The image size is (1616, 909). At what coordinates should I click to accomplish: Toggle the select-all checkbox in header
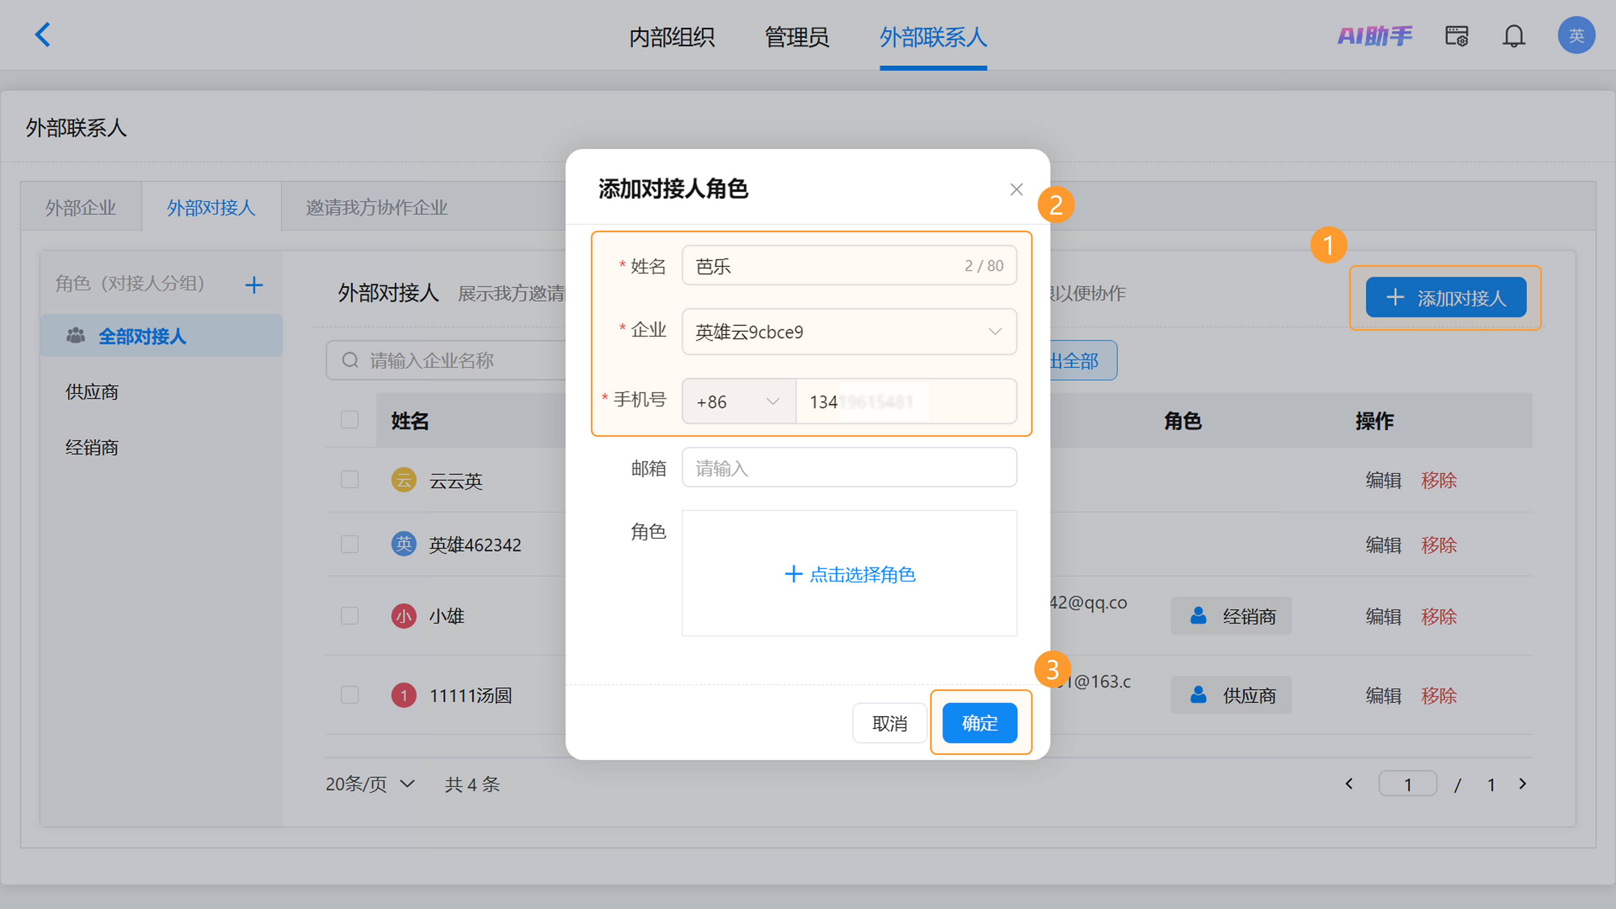(349, 420)
